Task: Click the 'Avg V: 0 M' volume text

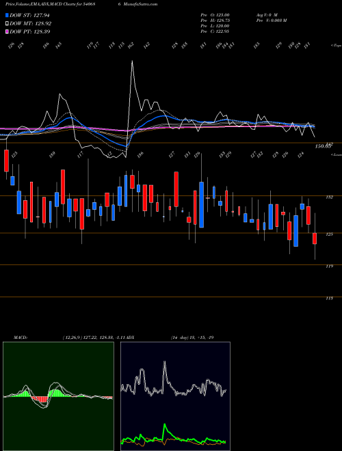Action: tap(267, 15)
